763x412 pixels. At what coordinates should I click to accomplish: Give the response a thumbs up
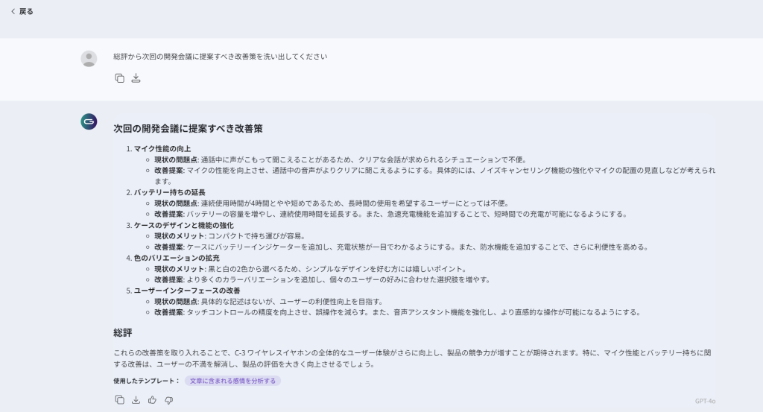pos(152,400)
